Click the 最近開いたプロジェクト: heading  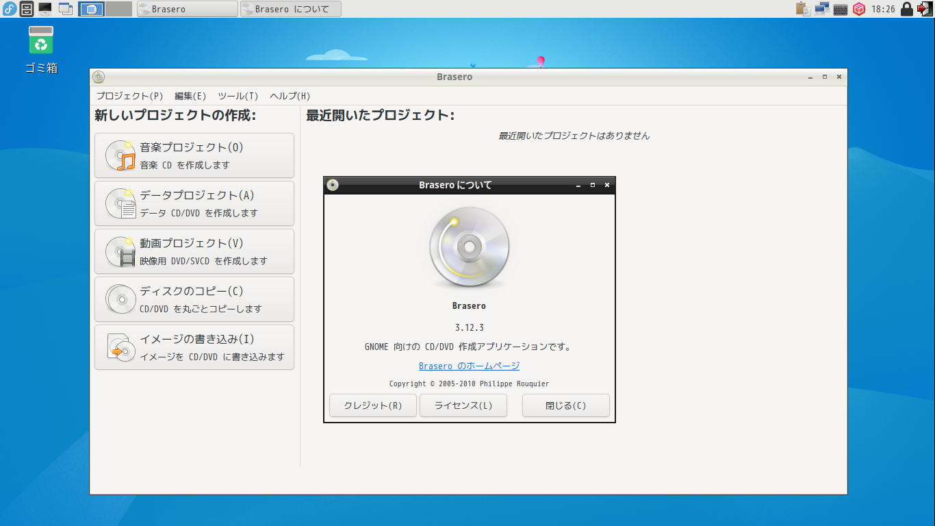coord(381,116)
